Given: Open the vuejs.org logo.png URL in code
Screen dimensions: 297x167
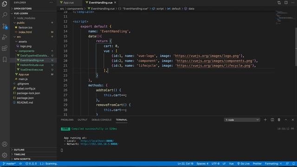Looking at the screenshot, I should [x=207, y=56].
